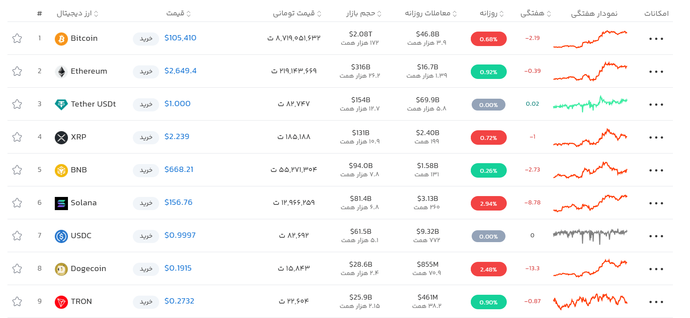Sort by قیمت column header arrows
The width and height of the screenshot is (690, 318).
(189, 14)
